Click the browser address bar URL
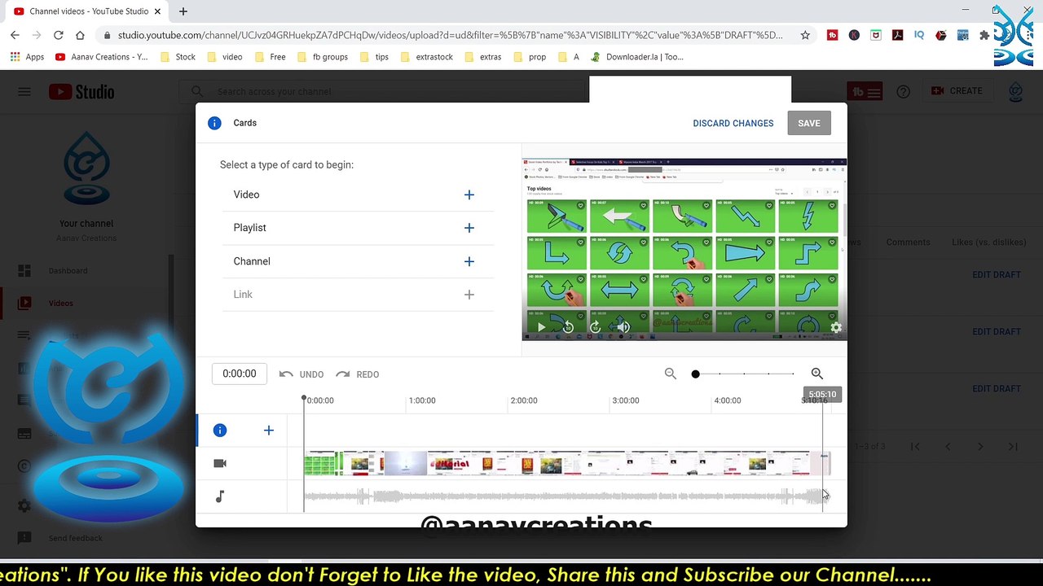This screenshot has width=1043, height=586. (450, 35)
